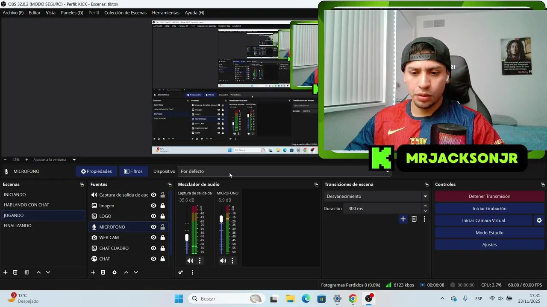The height and width of the screenshot is (307, 547).
Task: Hide the Imagen source
Action: [x=153, y=206]
